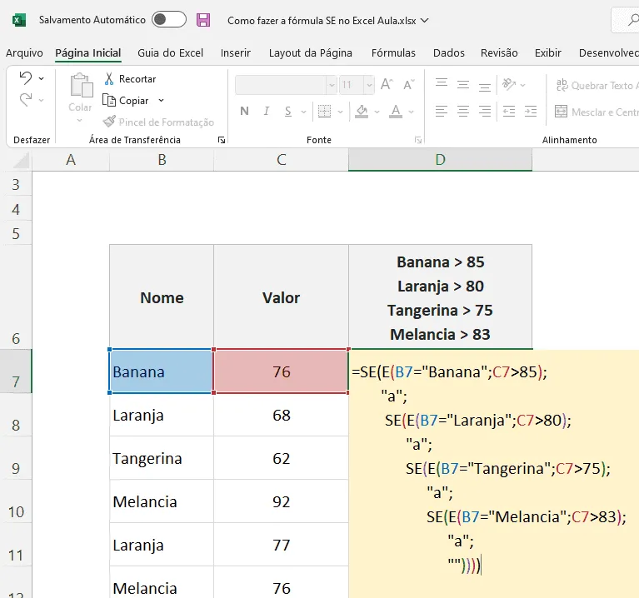
Task: Click Pincel de Formatação button
Action: 158,122
